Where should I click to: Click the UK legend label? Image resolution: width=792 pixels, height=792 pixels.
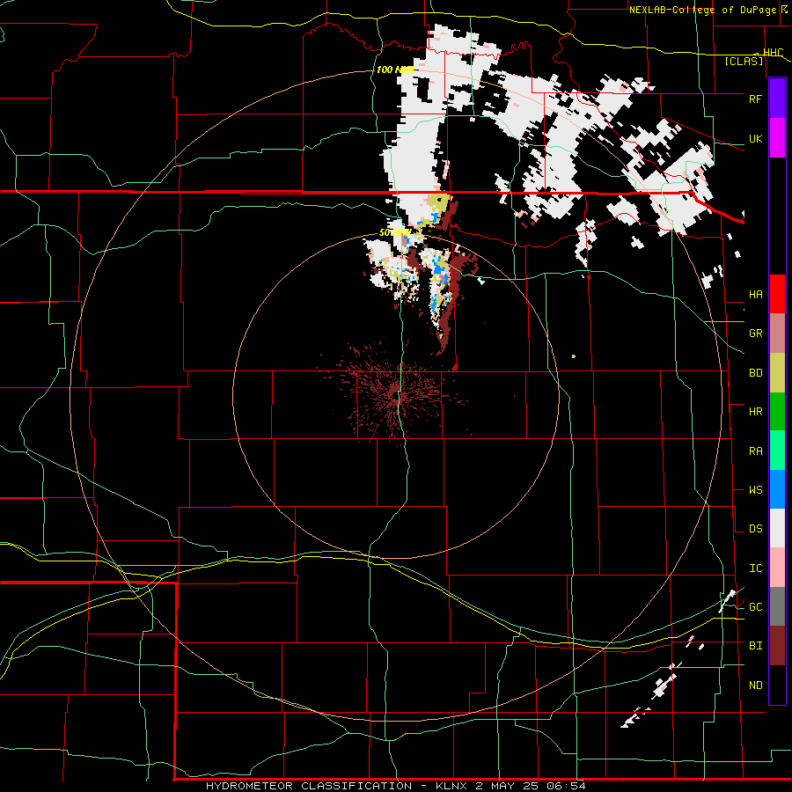(755, 138)
